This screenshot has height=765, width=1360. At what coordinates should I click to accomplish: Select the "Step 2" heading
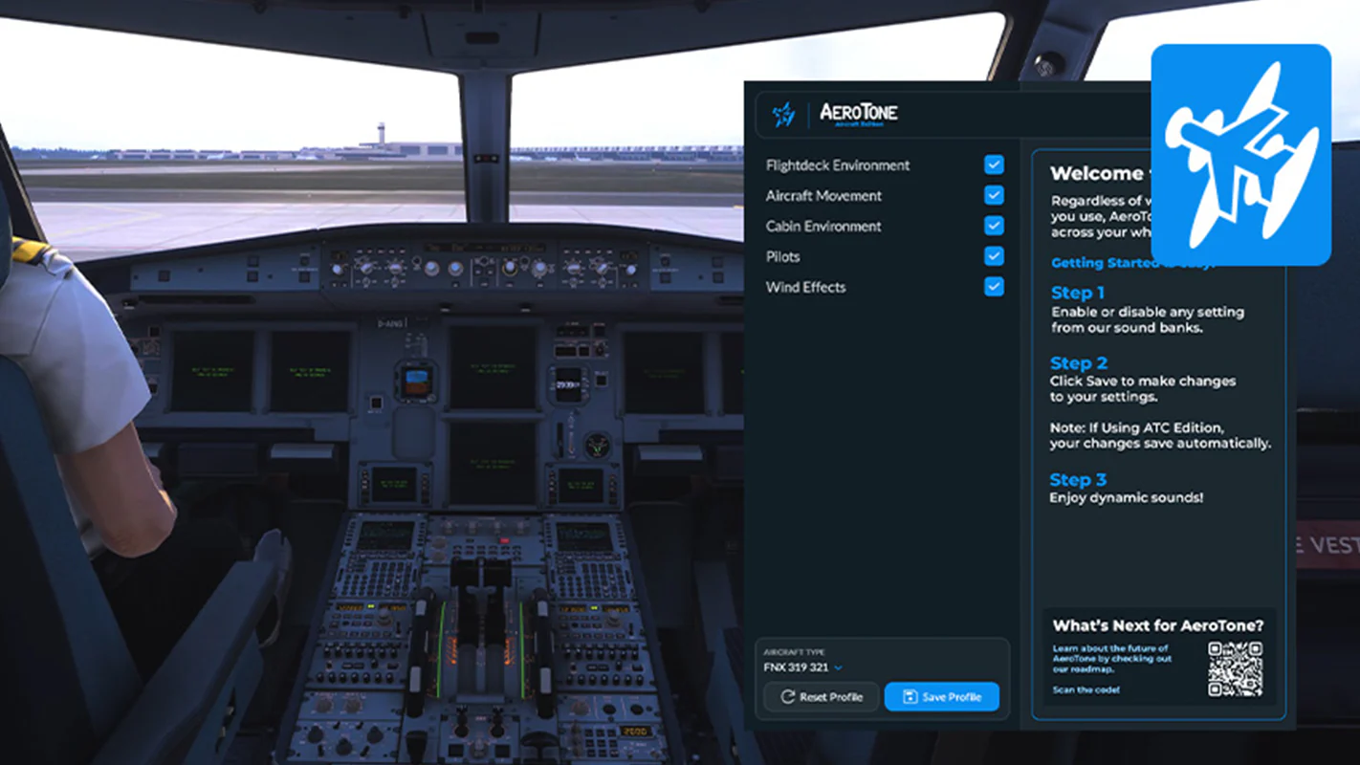click(x=1079, y=363)
